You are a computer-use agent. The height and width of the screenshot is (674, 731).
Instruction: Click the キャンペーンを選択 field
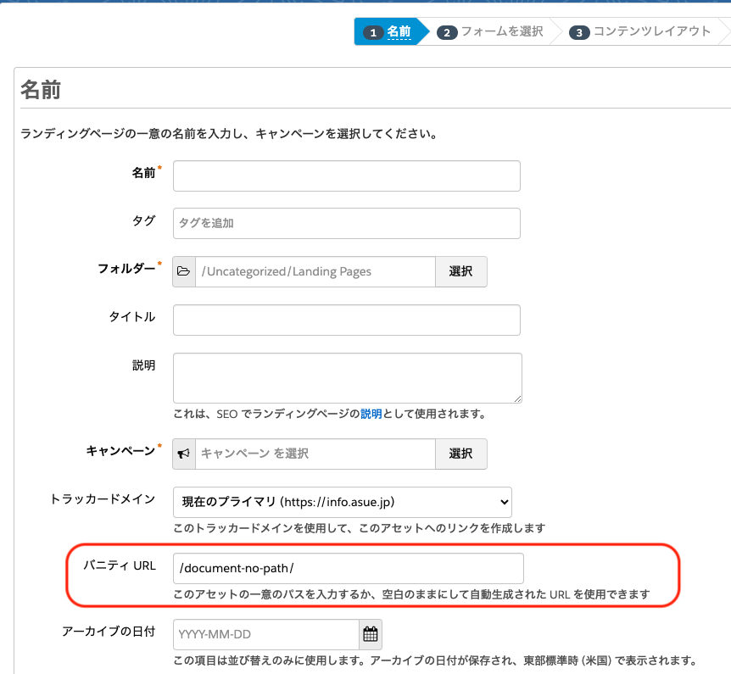[x=315, y=454]
